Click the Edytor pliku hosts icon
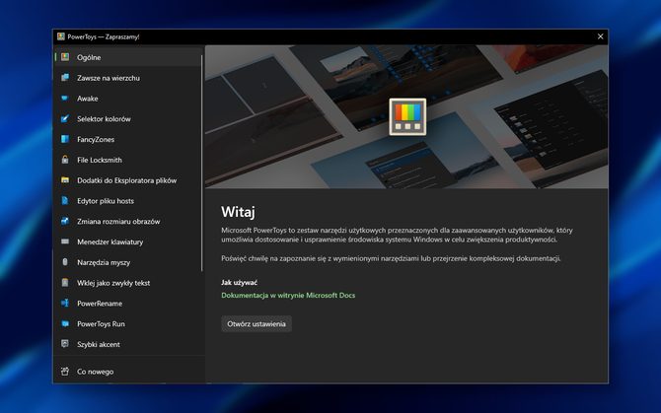661x413 pixels. pyautogui.click(x=65, y=200)
